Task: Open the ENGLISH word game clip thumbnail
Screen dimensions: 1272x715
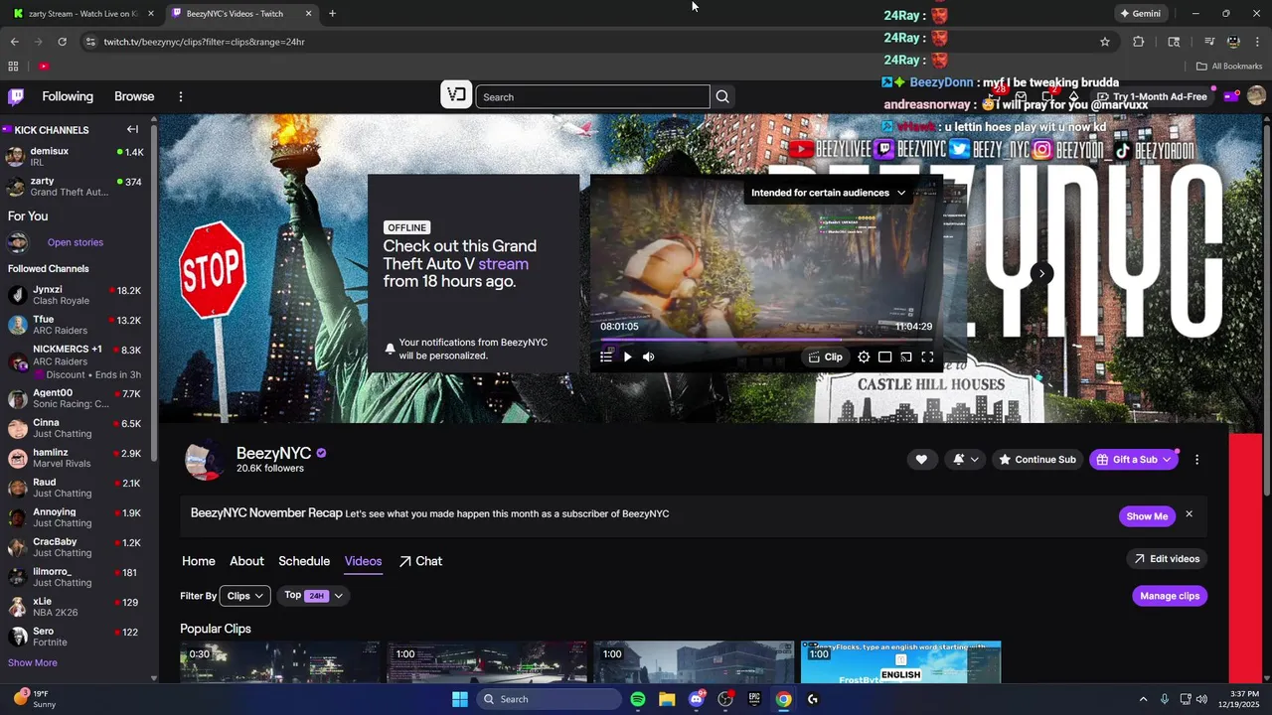Action: (900, 661)
